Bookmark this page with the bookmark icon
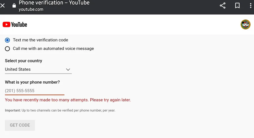The width and height of the screenshot is (254, 138). (x=237, y=6)
